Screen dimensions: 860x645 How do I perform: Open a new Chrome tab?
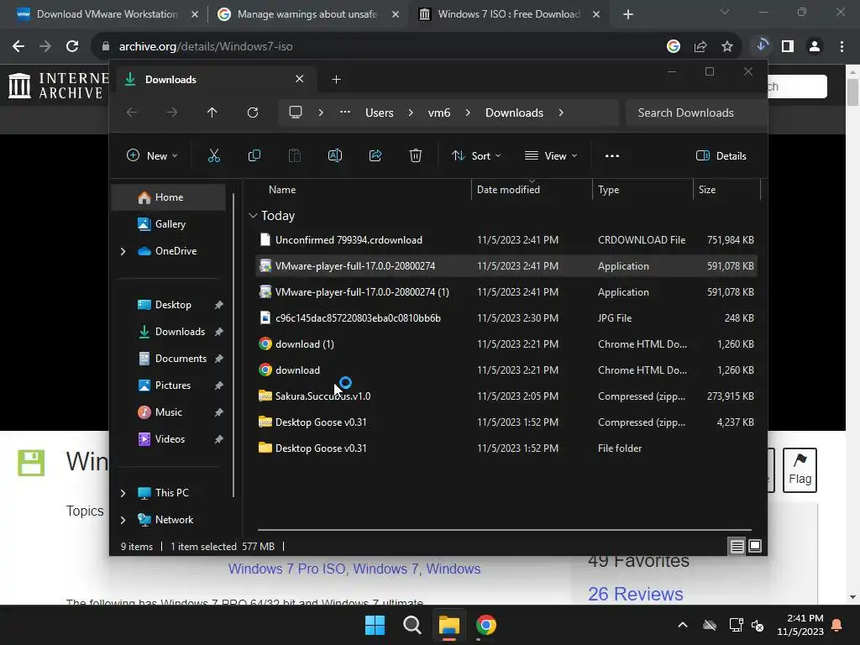coord(628,15)
